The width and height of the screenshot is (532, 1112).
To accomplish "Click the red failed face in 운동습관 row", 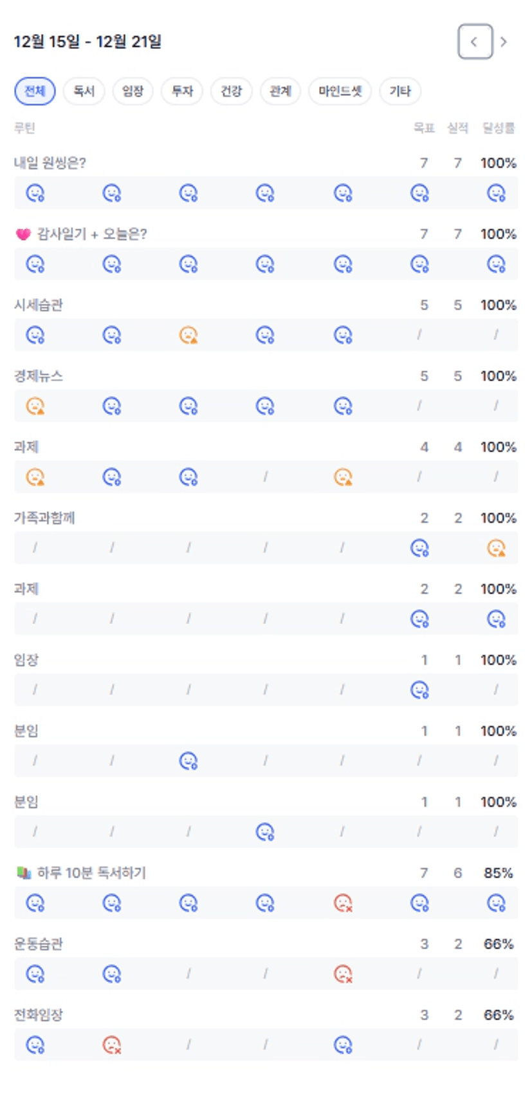I will pos(343,974).
